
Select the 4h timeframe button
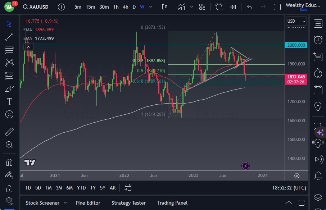(x=125, y=7)
